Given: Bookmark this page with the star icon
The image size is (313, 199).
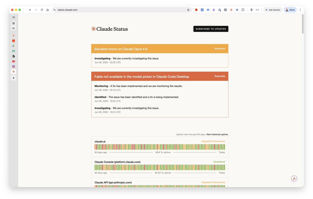Looking at the screenshot, I should [x=188, y=10].
